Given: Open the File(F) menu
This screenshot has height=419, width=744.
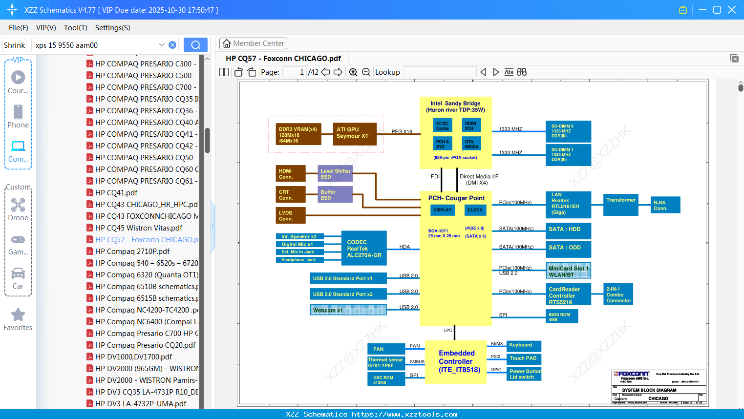Looking at the screenshot, I should (x=19, y=28).
